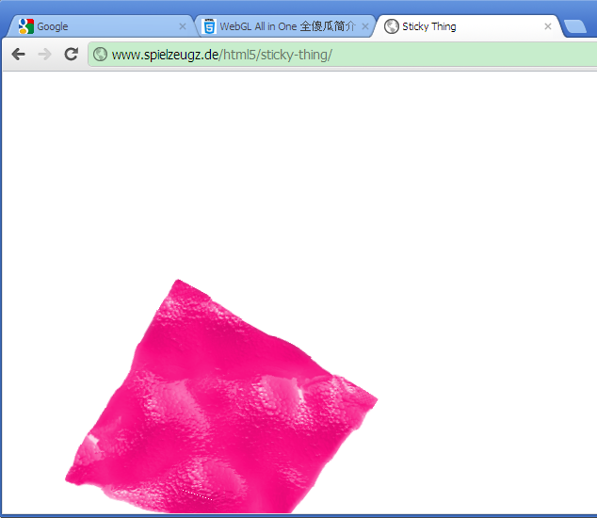Screen dimensions: 597x518
Task: Click the address bar URL field
Action: click(x=343, y=55)
